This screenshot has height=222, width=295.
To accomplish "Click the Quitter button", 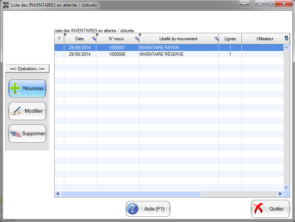I will pos(270,209).
